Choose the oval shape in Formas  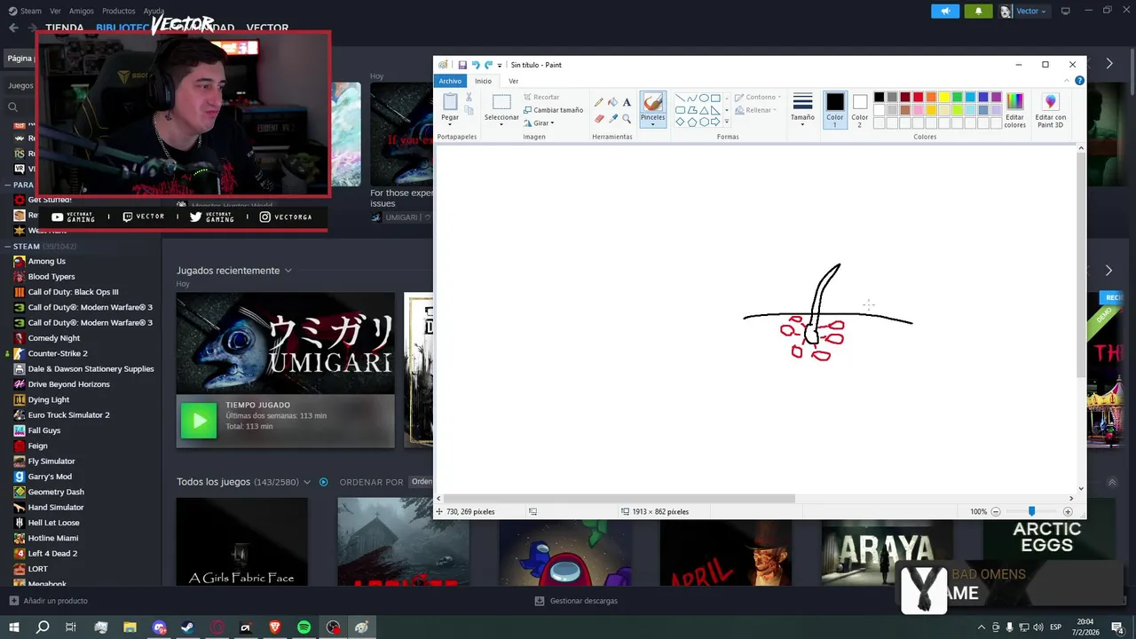[703, 99]
